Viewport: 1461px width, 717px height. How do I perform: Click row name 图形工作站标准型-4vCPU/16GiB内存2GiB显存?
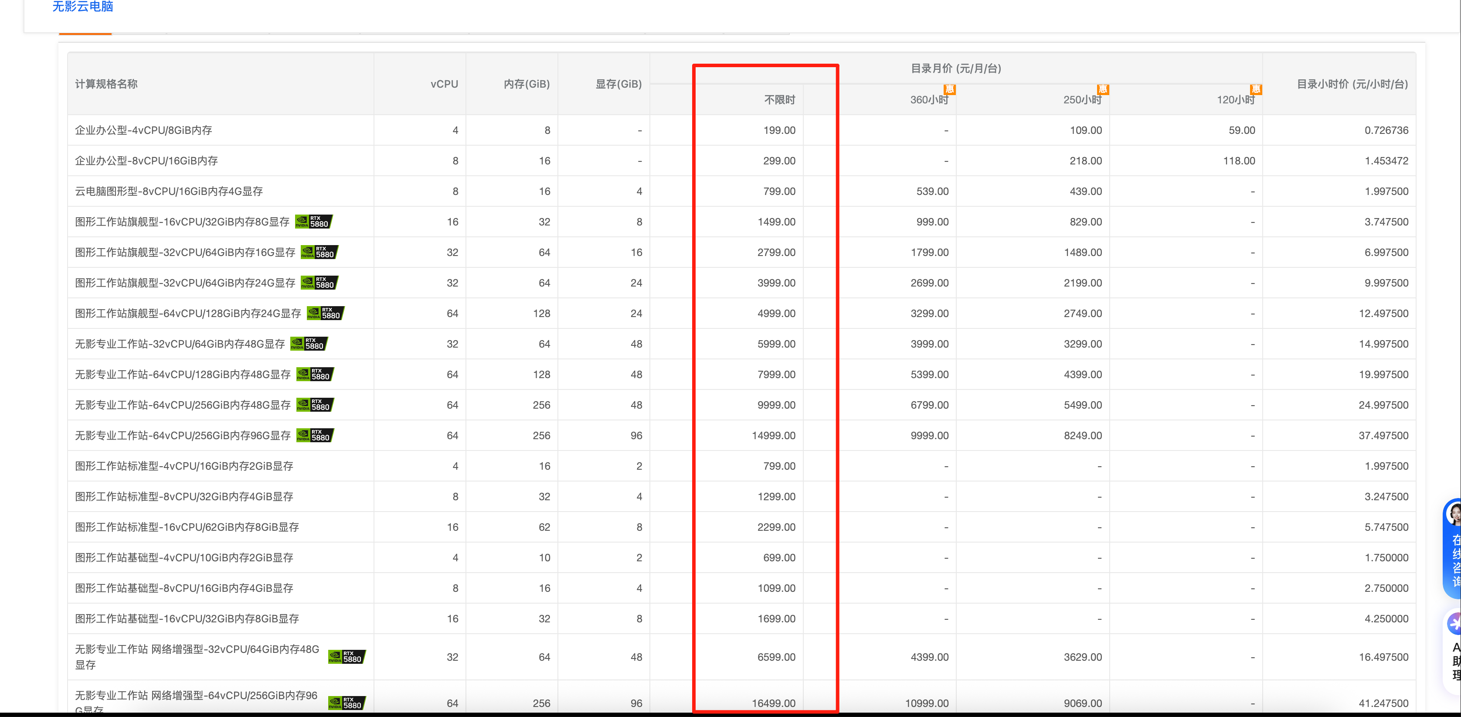point(184,466)
